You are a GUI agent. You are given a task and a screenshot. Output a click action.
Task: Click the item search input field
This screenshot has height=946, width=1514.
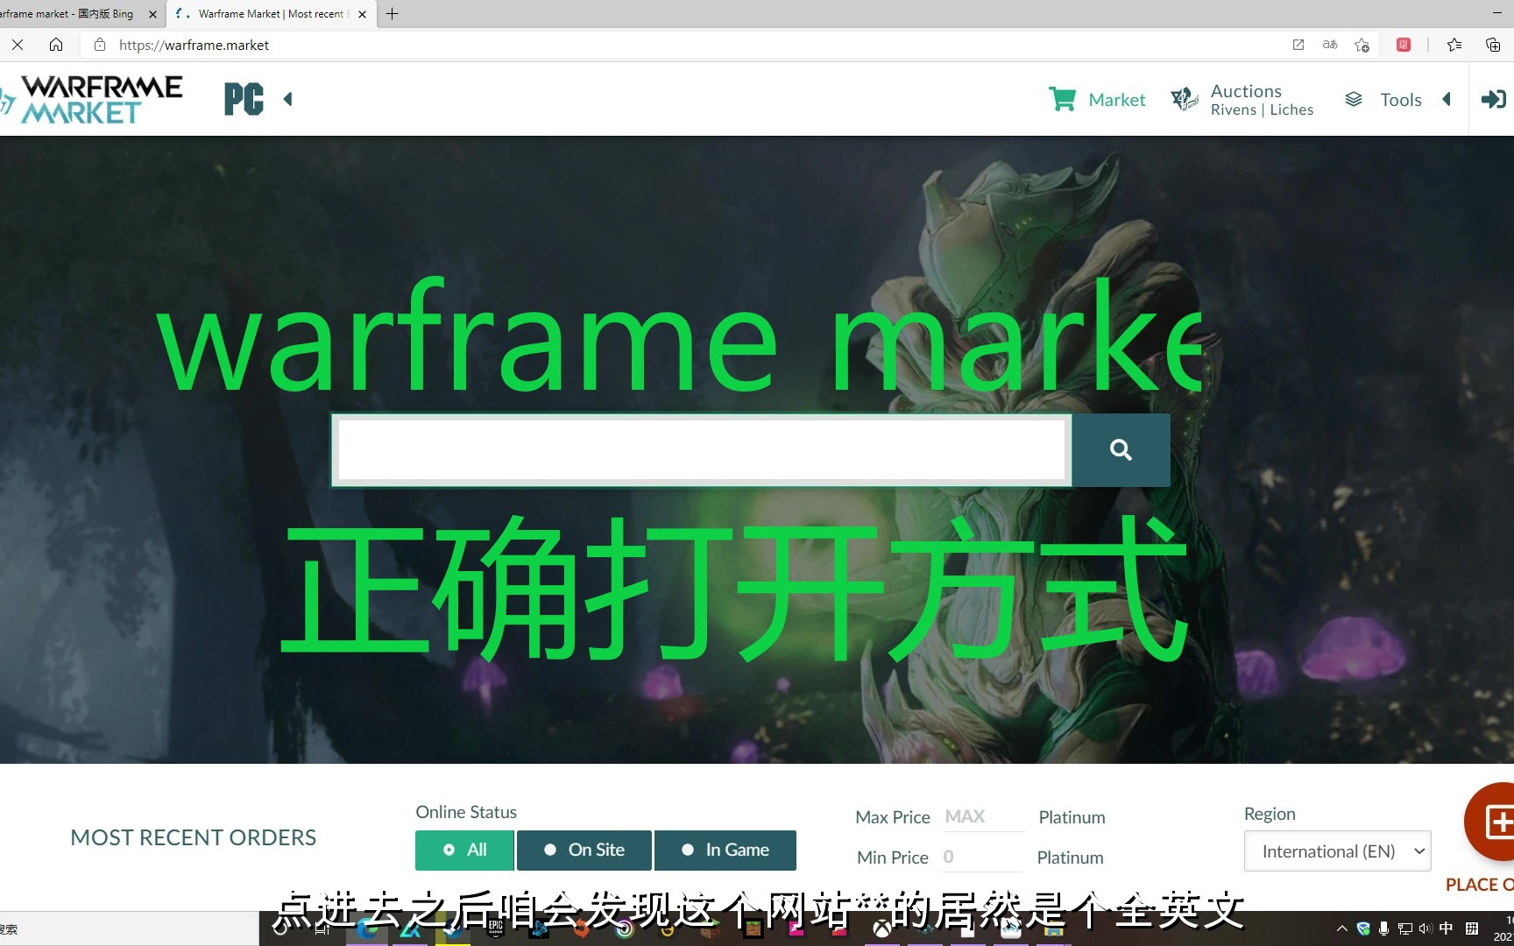[701, 450]
